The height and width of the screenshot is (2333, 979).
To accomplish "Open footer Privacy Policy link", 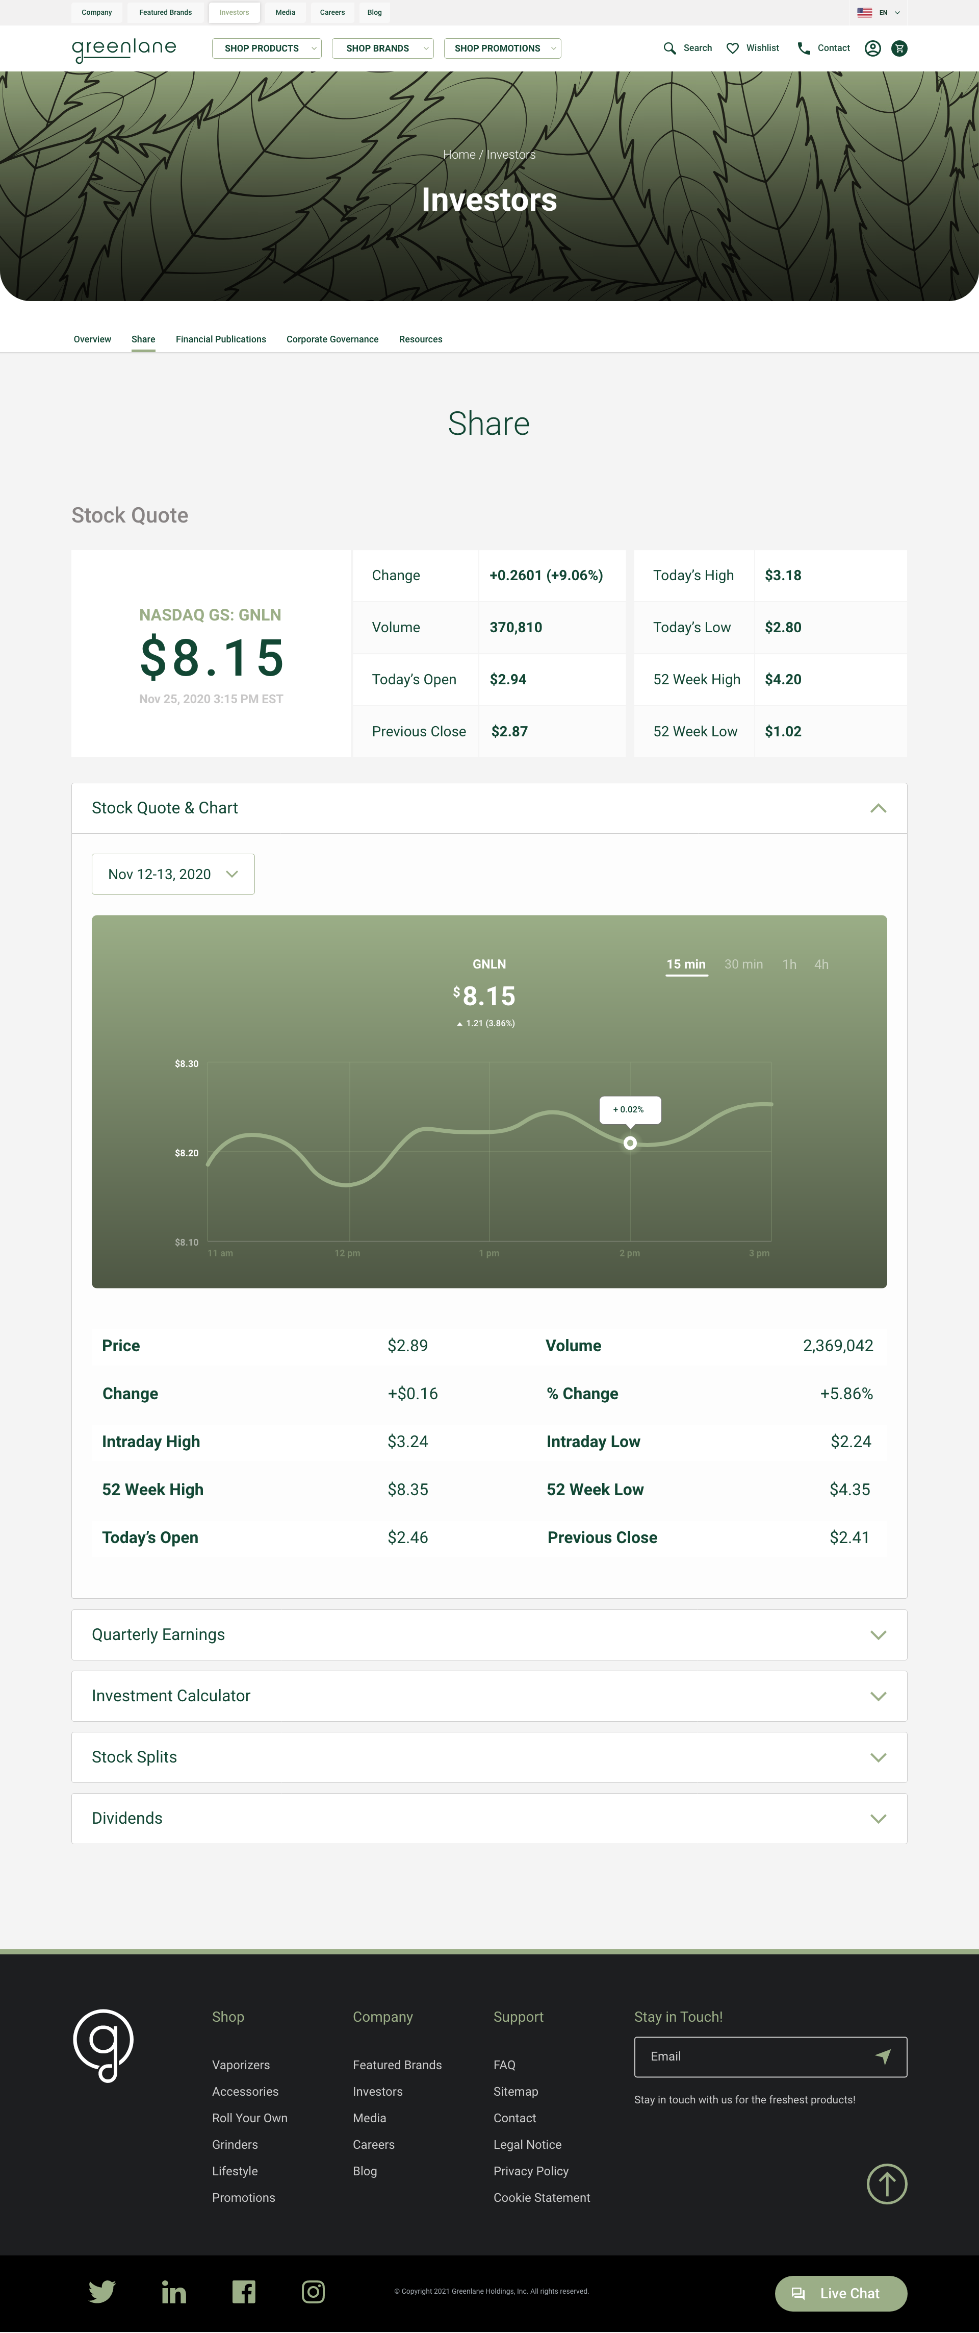I will [531, 2172].
